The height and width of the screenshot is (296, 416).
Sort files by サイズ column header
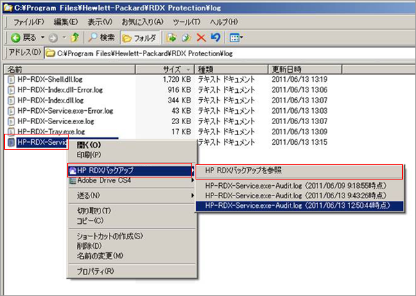click(171, 69)
